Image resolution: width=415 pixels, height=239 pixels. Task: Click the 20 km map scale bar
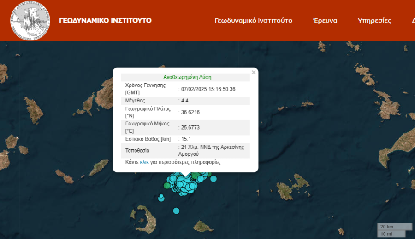[x=395, y=227]
